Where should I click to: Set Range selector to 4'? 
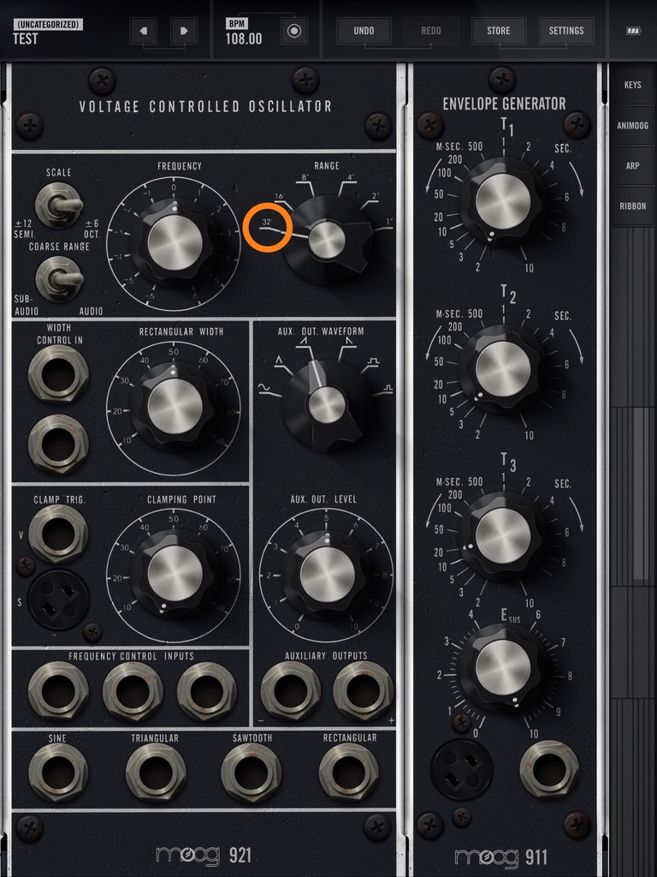click(349, 178)
